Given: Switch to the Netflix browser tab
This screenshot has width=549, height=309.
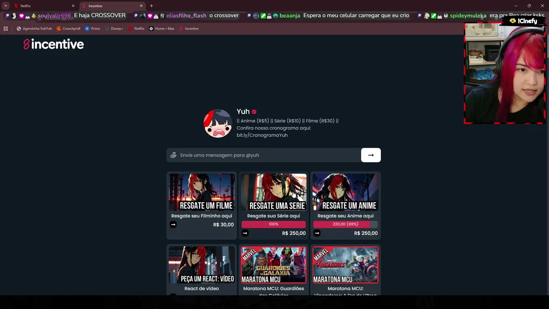Looking at the screenshot, I should [x=43, y=6].
